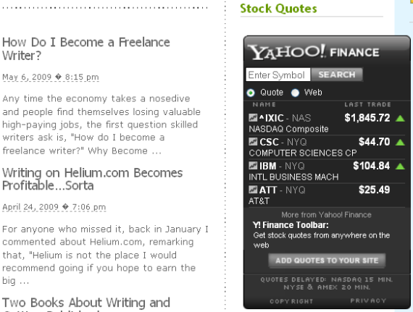Click the Enter Symbol input field
This screenshot has width=413, height=312.
click(278, 75)
